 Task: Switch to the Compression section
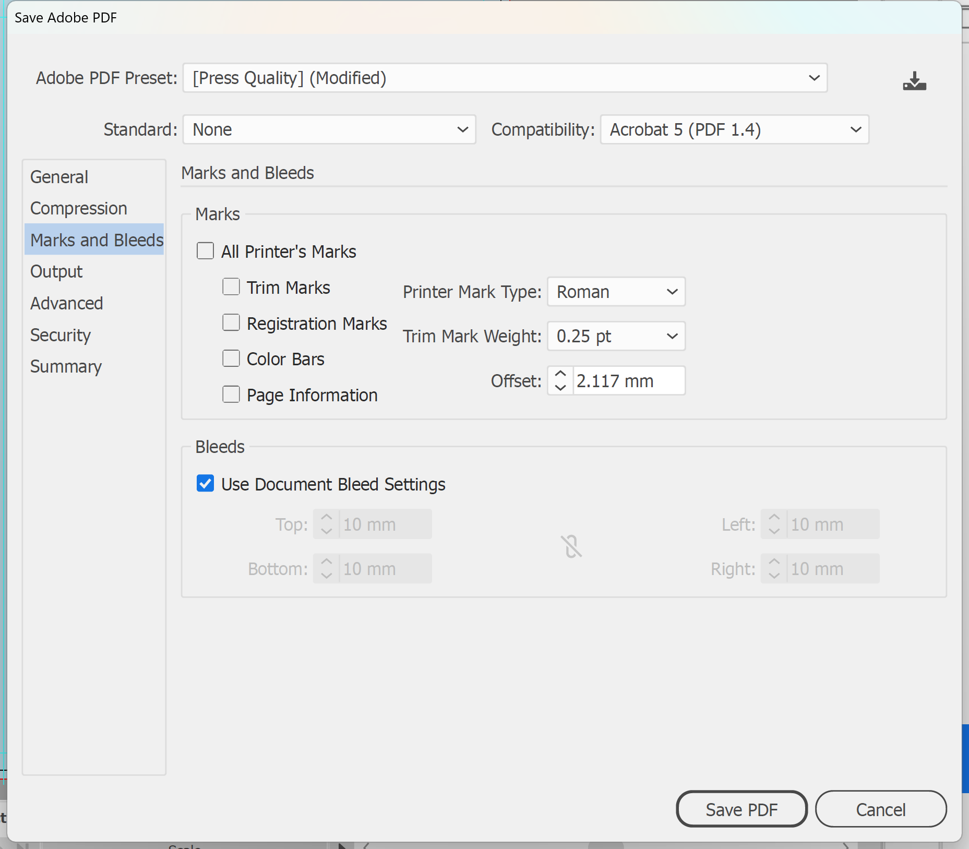[94, 208]
